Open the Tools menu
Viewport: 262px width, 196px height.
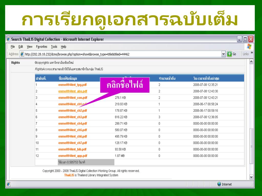click(x=54, y=47)
